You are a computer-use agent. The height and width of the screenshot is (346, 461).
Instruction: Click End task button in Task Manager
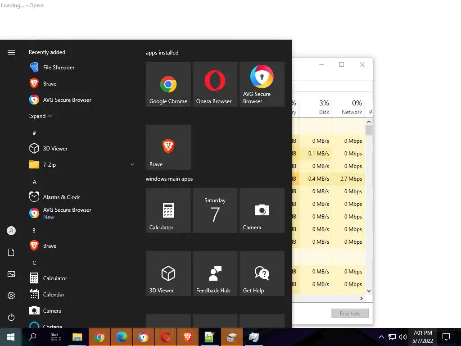point(350,314)
